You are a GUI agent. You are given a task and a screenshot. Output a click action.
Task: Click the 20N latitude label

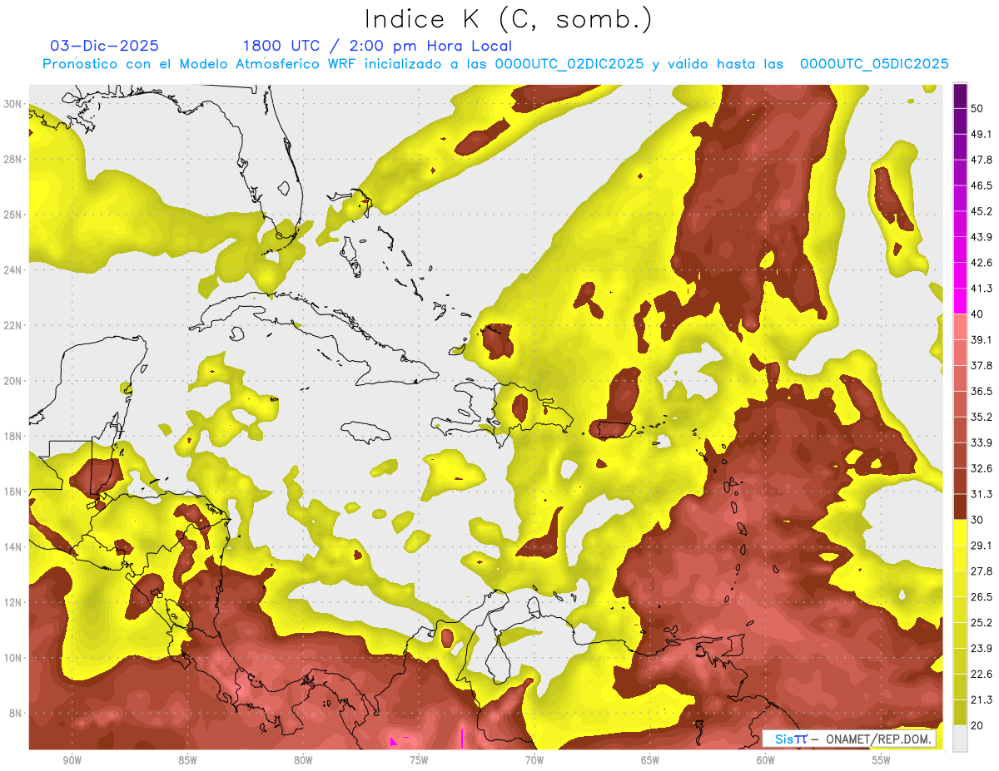tap(12, 381)
